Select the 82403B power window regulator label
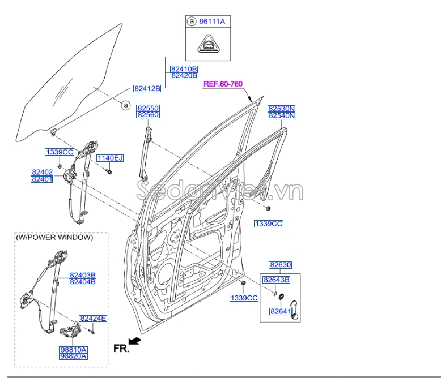 coord(82,274)
